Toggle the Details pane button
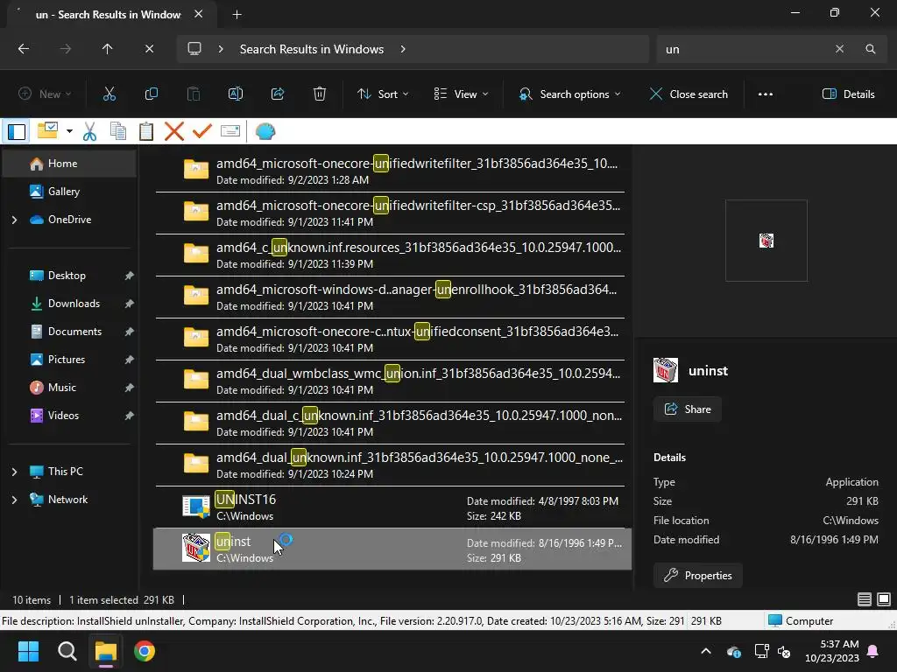Image resolution: width=897 pixels, height=672 pixels. point(848,94)
